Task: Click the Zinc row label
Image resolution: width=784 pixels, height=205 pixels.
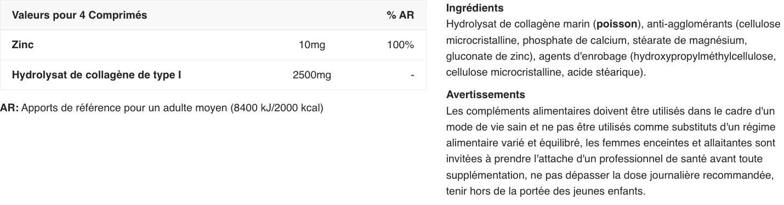Action: [22, 45]
